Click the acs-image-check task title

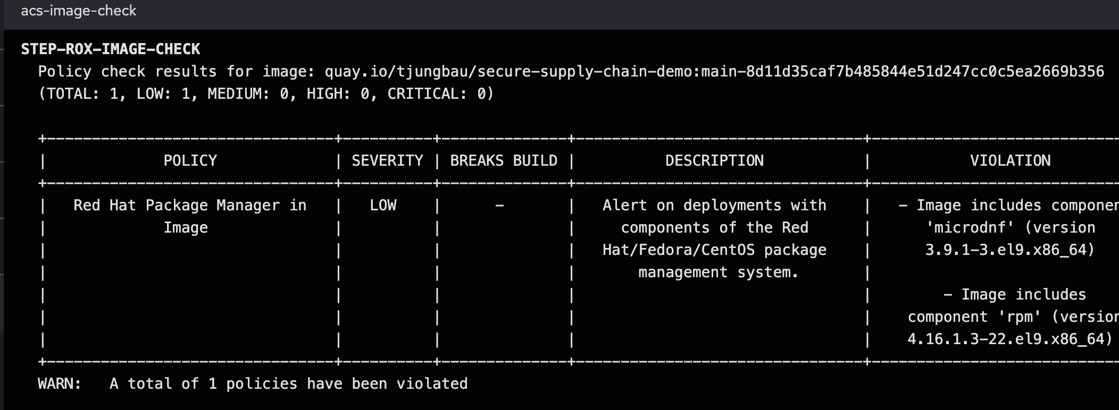point(78,11)
